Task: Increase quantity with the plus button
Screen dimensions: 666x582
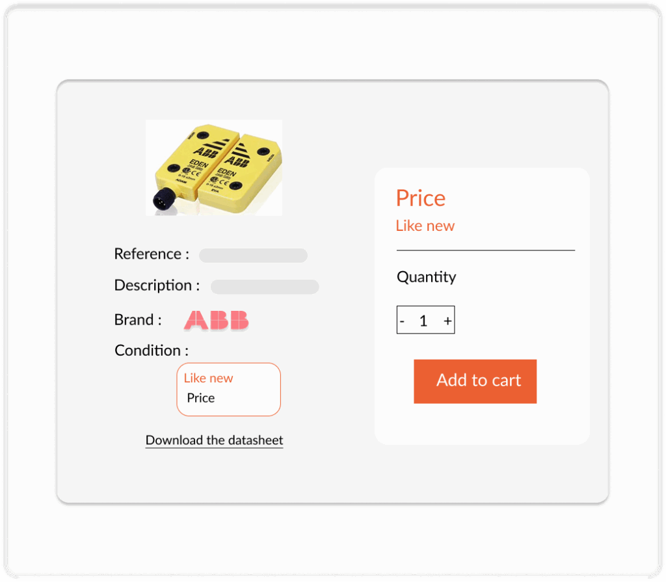Action: (447, 321)
